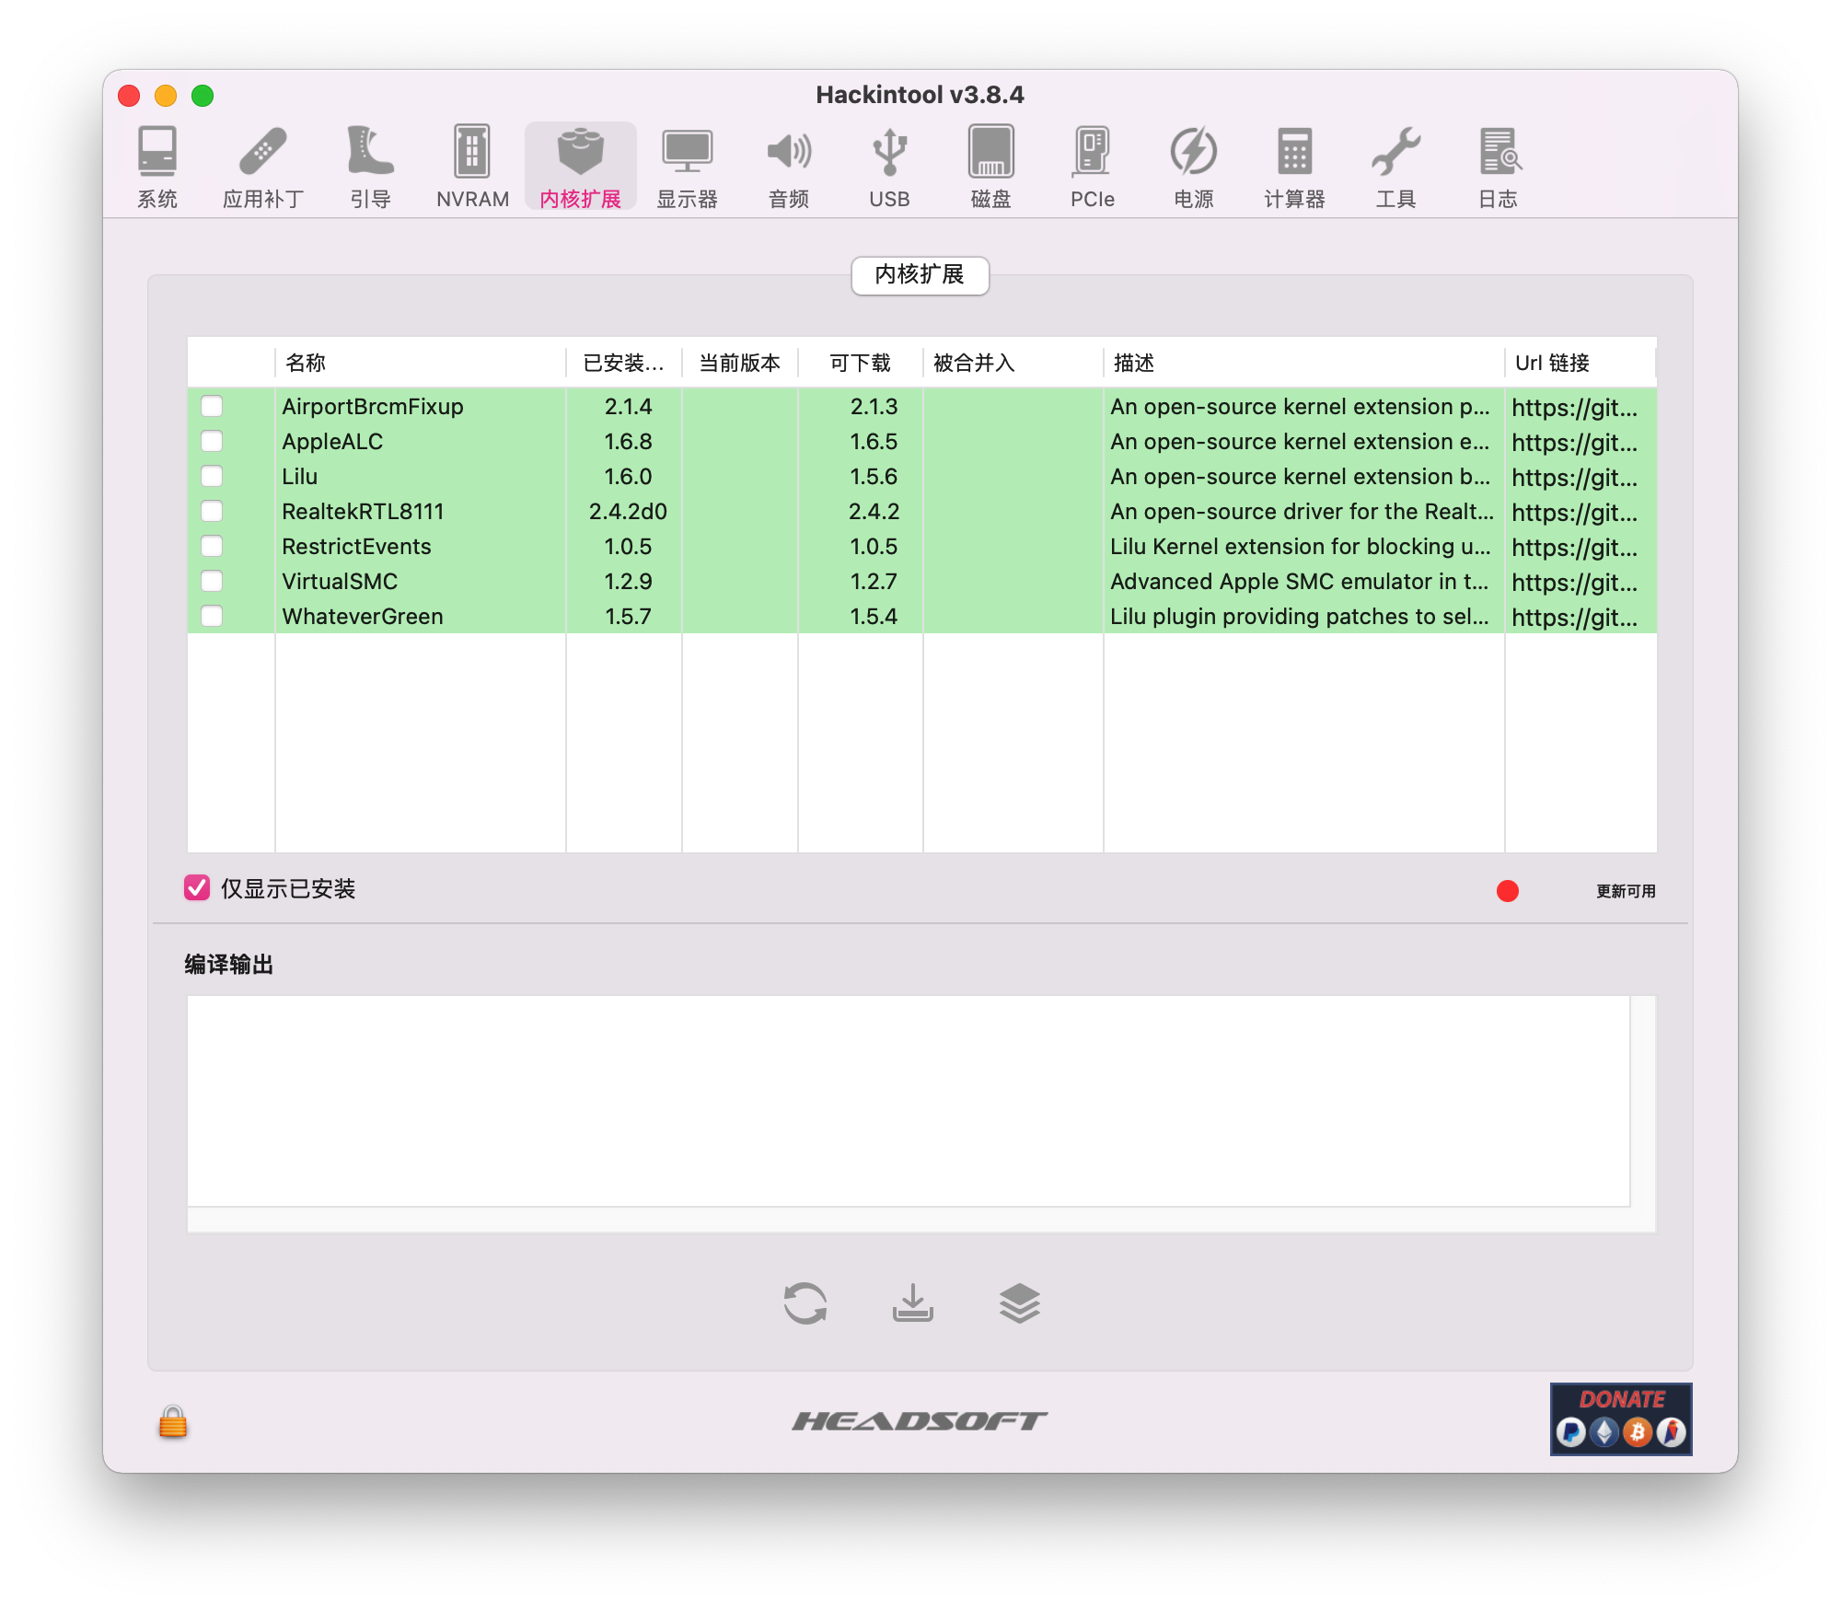The height and width of the screenshot is (1609, 1841).
Task: Open the USB section
Action: click(x=889, y=167)
